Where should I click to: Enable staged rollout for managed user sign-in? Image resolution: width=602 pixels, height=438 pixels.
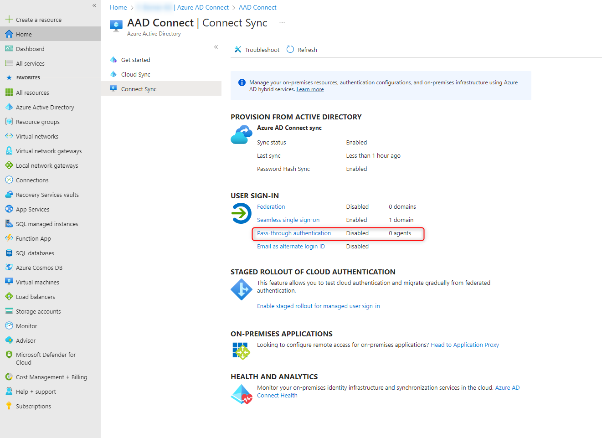pos(318,306)
